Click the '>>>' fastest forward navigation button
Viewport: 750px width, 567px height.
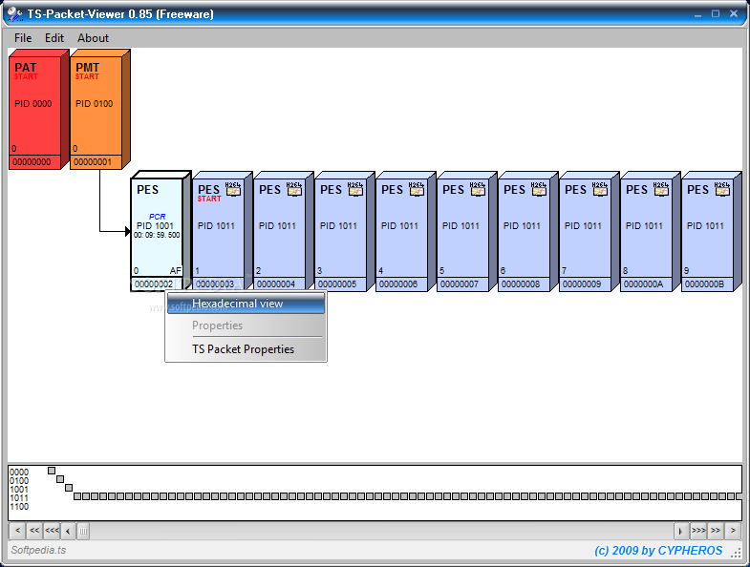698,530
